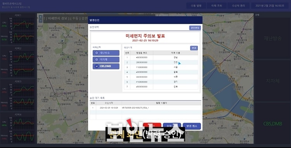The width and height of the screenshot is (291, 148).
Task: Zoom out the map with minus button
Action: coord(41,21)
